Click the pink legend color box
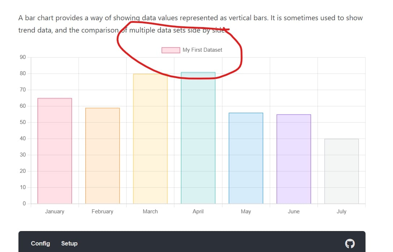The height and width of the screenshot is (252, 393). 171,50
